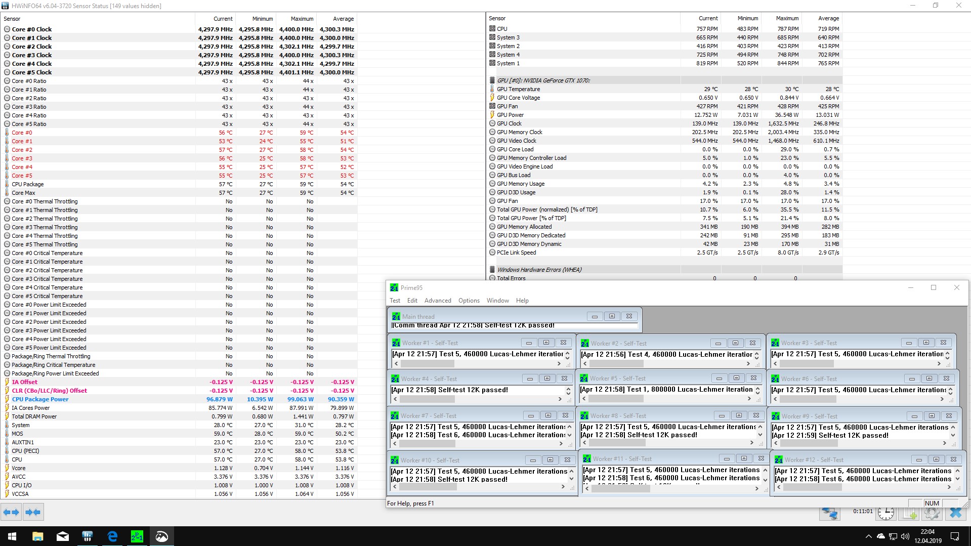The image size is (971, 546).
Task: Select the GPU Memory Allocated sensor row
Action: pyautogui.click(x=664, y=227)
